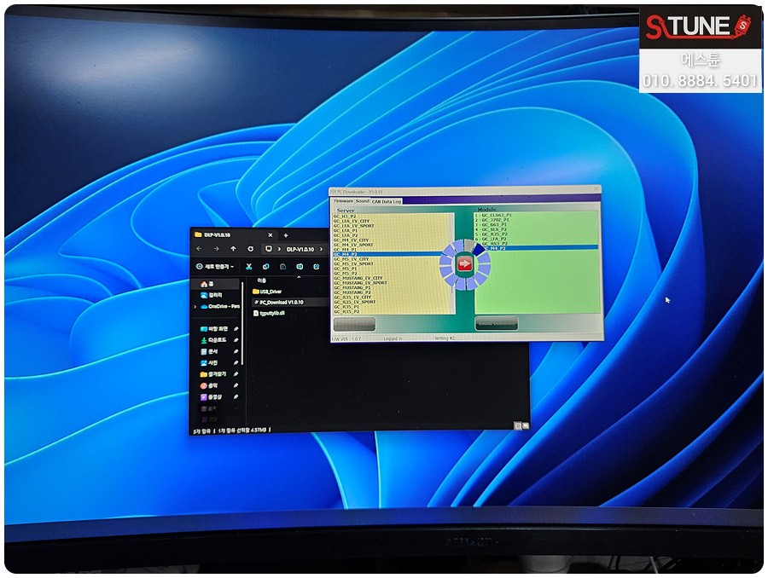Viewport: 768px width, 578px height.
Task: Click the DLP-V1.0.10 breadcrumb chevron
Action: pyautogui.click(x=322, y=249)
